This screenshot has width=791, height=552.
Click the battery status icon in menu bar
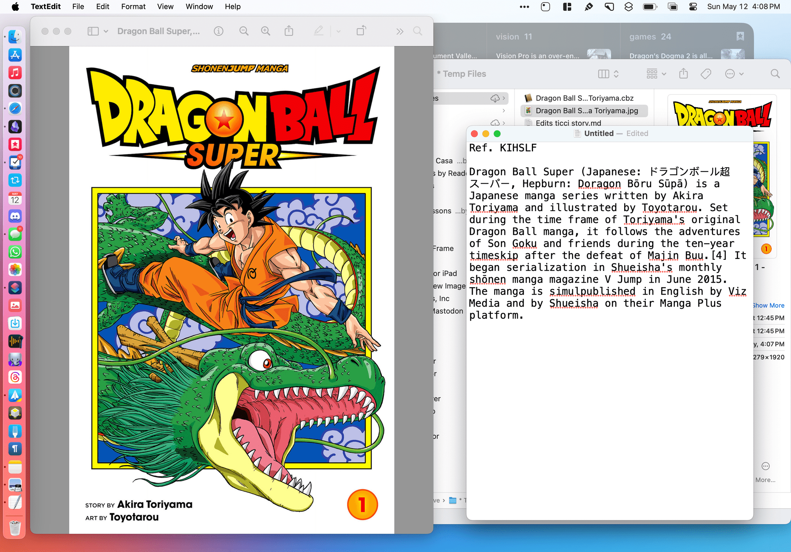tap(650, 7)
